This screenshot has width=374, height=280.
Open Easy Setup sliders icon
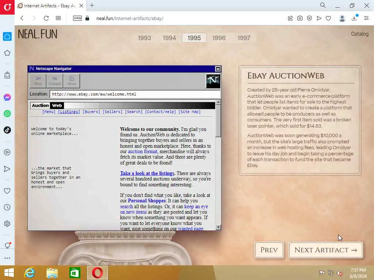[366, 18]
